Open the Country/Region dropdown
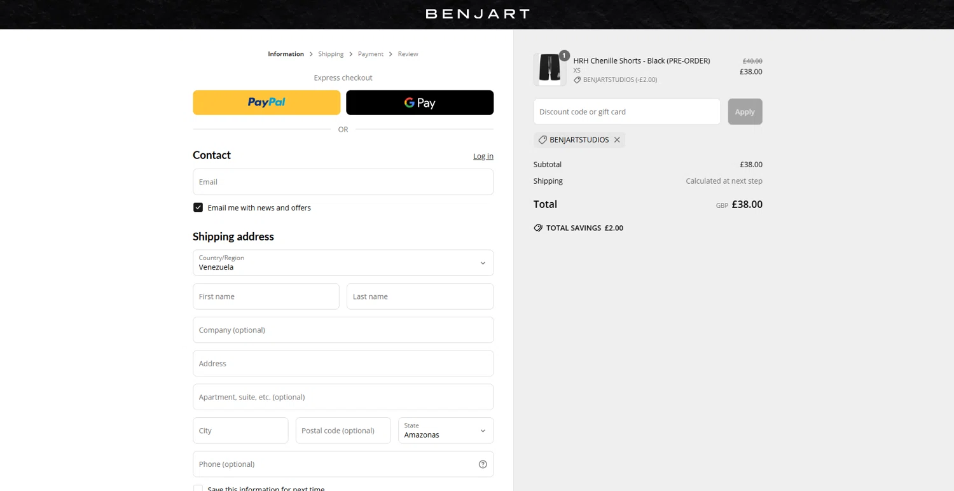954x491 pixels. click(x=343, y=263)
